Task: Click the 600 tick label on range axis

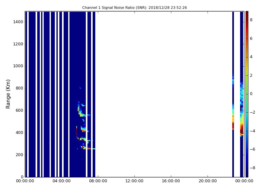Action: coord(19,110)
